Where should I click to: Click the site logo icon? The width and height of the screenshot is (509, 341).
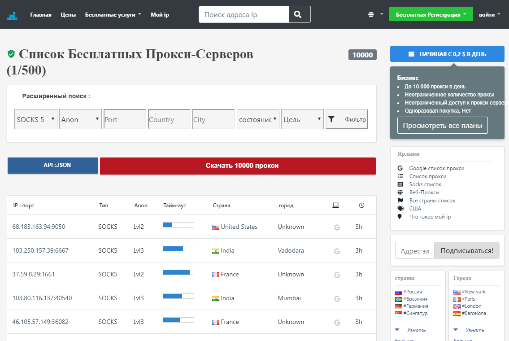13,15
